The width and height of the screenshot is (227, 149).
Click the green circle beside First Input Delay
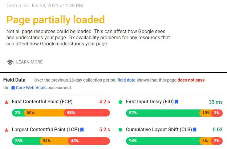coord(120,102)
